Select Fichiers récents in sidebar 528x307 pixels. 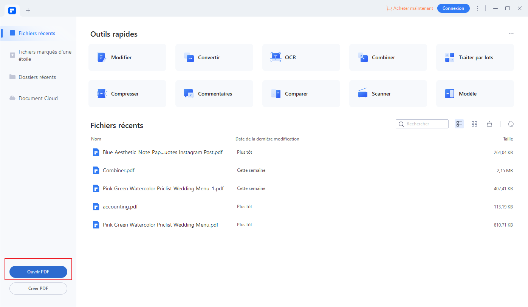(x=38, y=33)
